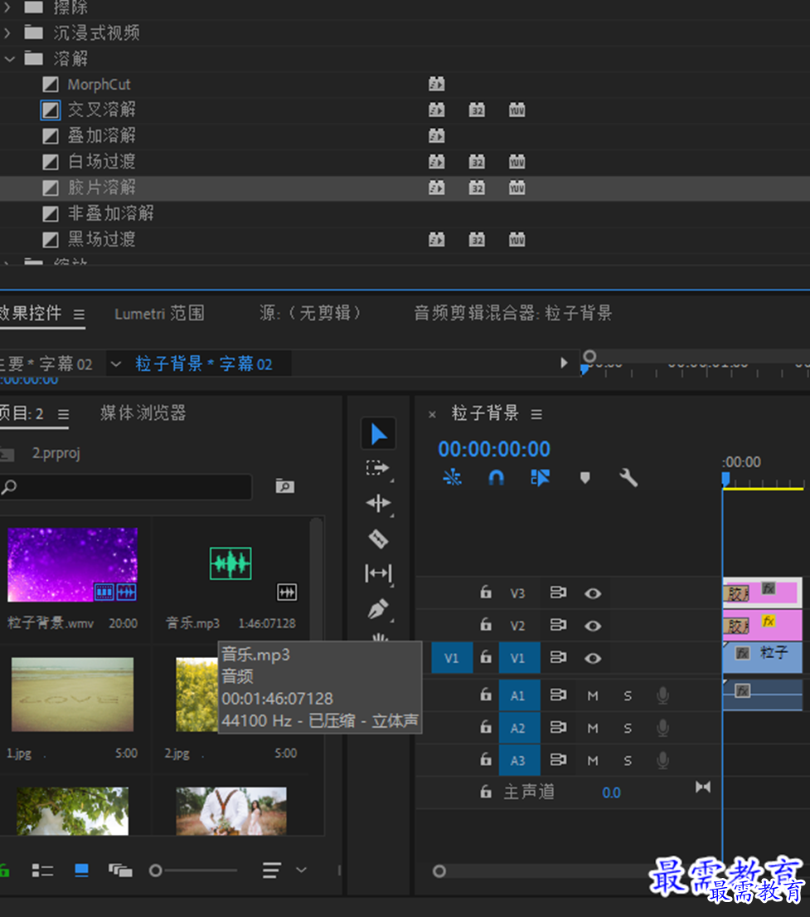Toggle timeline Snap magnet icon
Image resolution: width=810 pixels, height=917 pixels.
[496, 478]
